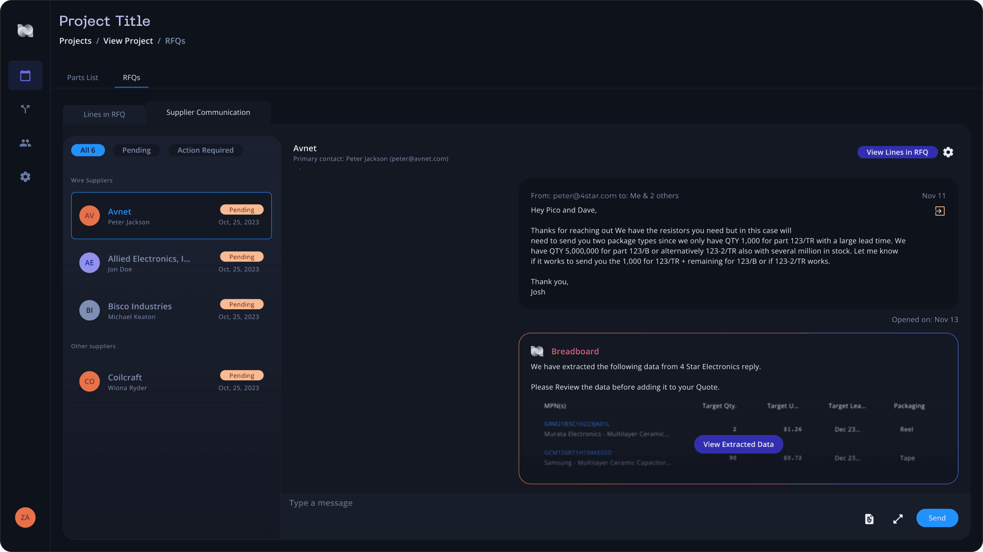Click Pending badge on Avnet row

click(x=241, y=210)
